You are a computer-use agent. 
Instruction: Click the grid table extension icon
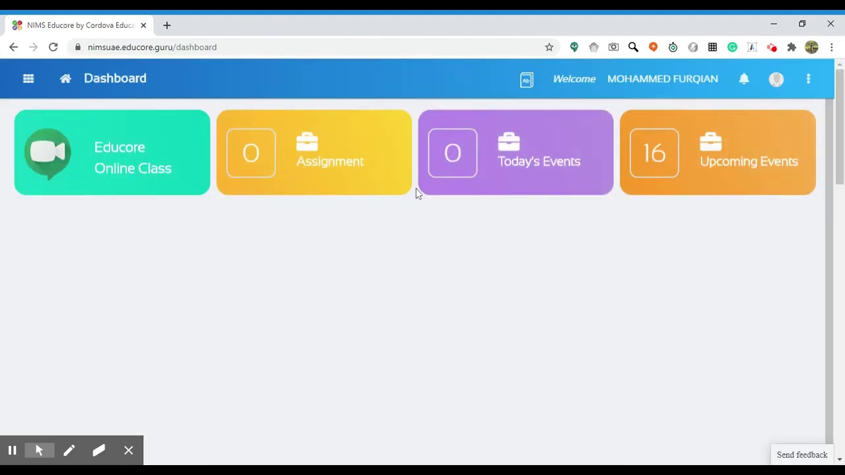[x=712, y=47]
